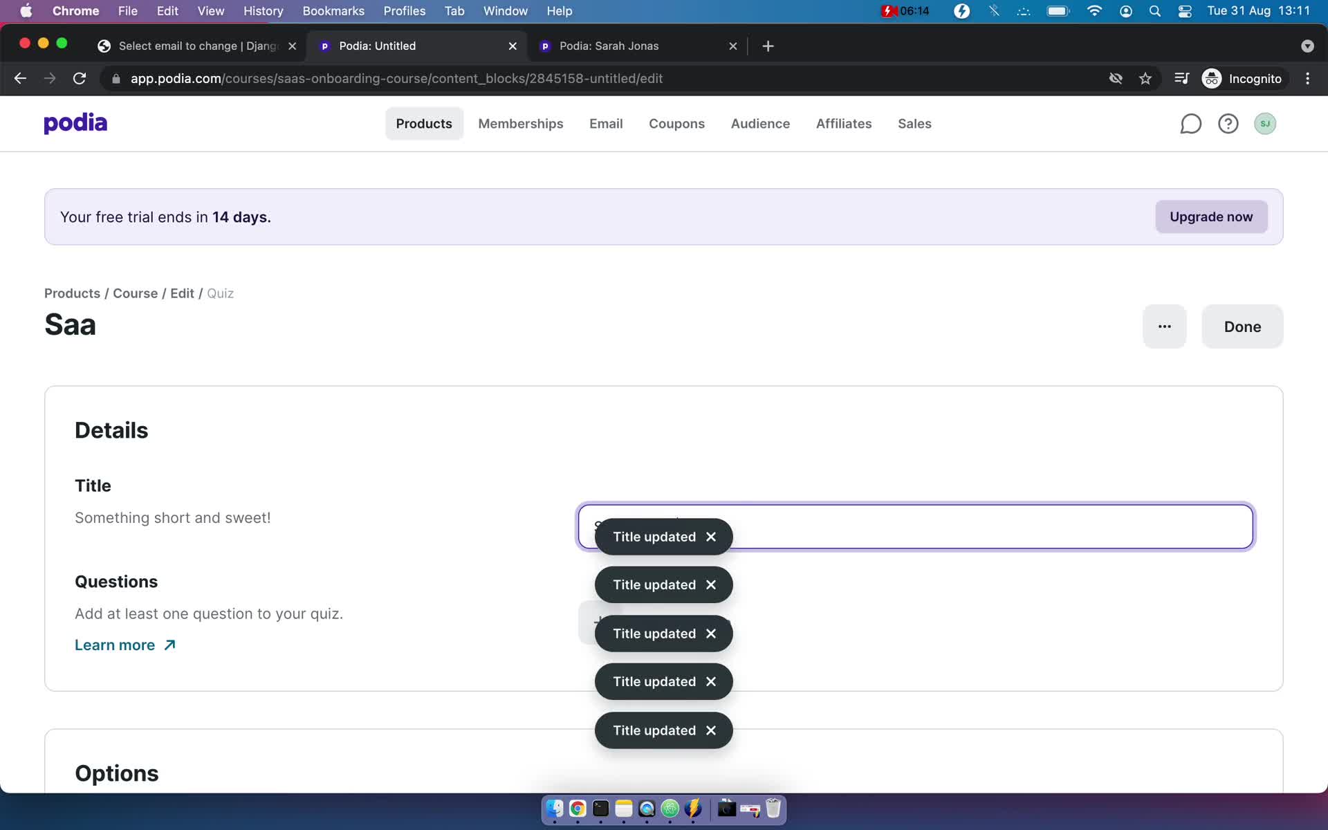The image size is (1328, 830).
Task: Click the Podia home logo icon
Action: tap(77, 122)
